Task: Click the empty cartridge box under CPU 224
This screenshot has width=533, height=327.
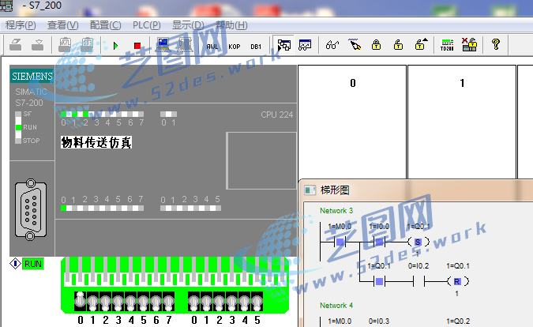Action: pyautogui.click(x=261, y=160)
